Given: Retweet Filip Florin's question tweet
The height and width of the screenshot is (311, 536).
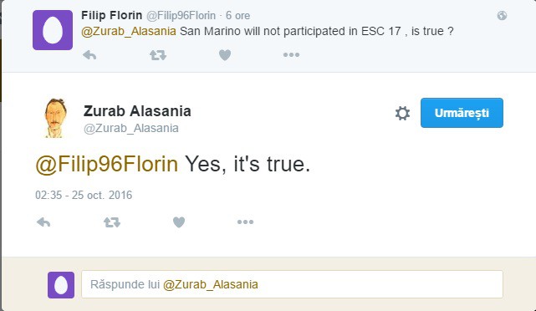Looking at the screenshot, I should [x=158, y=54].
